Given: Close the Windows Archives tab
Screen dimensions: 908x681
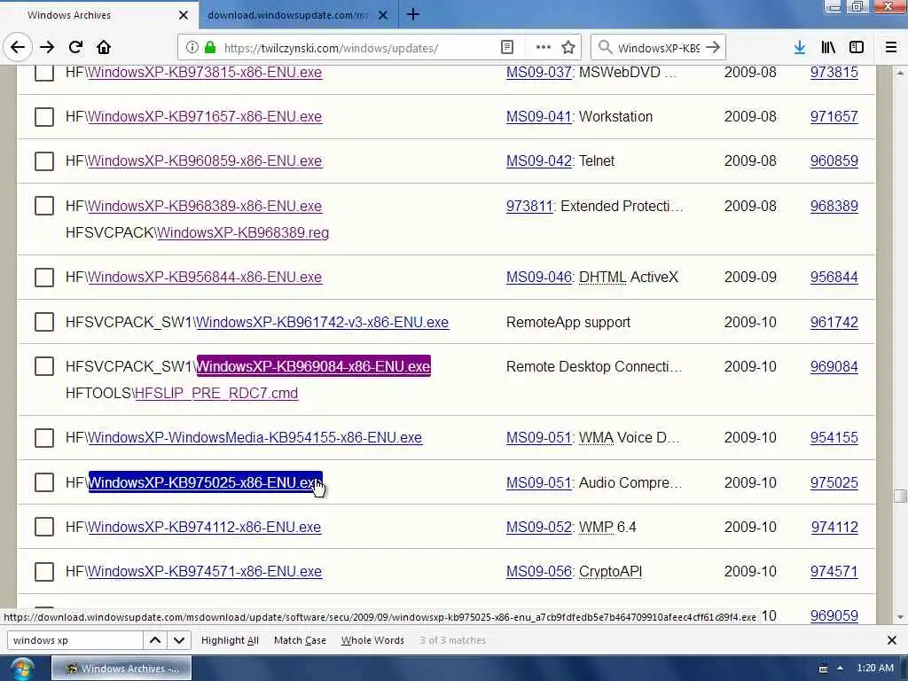Looking at the screenshot, I should [x=184, y=15].
